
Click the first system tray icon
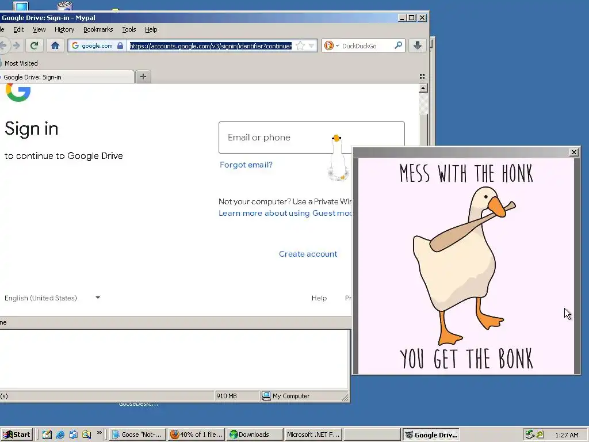click(x=529, y=435)
